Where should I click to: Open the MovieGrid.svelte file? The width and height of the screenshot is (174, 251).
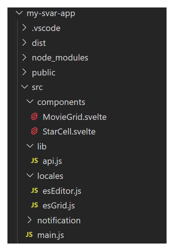(x=75, y=117)
